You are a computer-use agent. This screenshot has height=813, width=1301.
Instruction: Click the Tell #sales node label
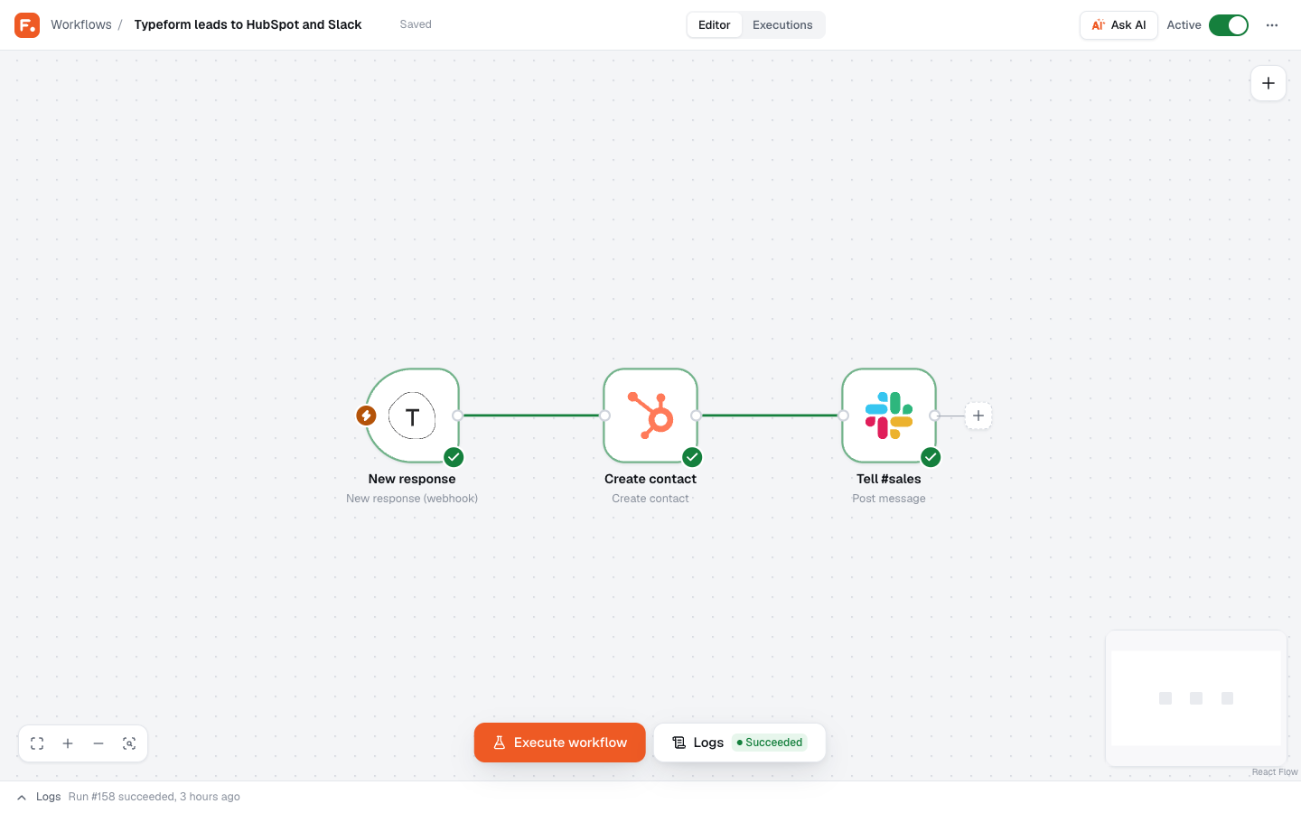click(889, 479)
